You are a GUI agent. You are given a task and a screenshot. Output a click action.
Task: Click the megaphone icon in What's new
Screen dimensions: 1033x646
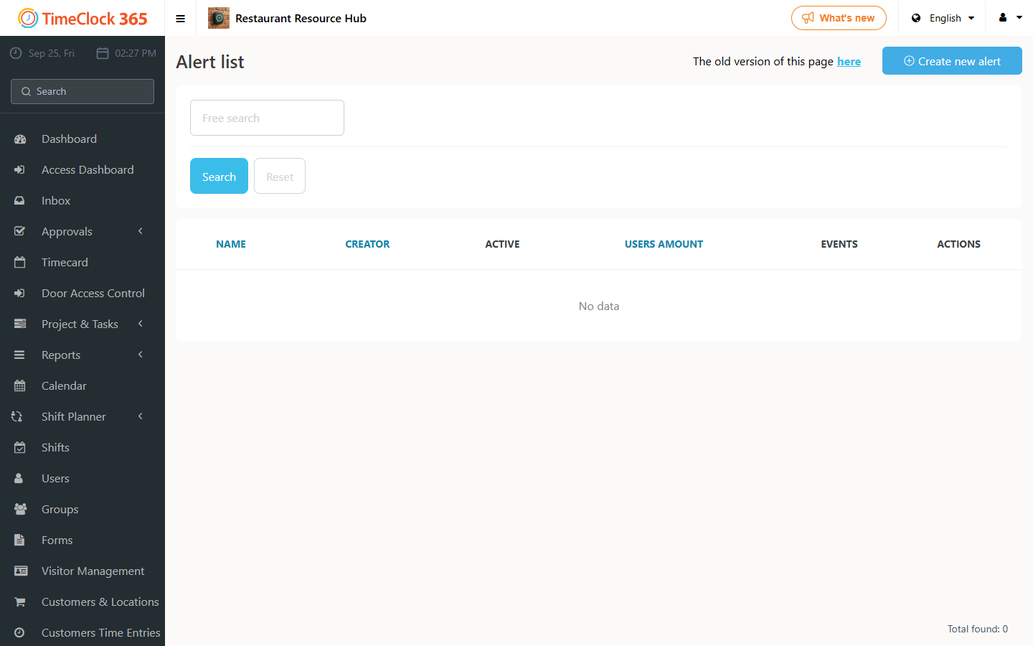pyautogui.click(x=808, y=18)
